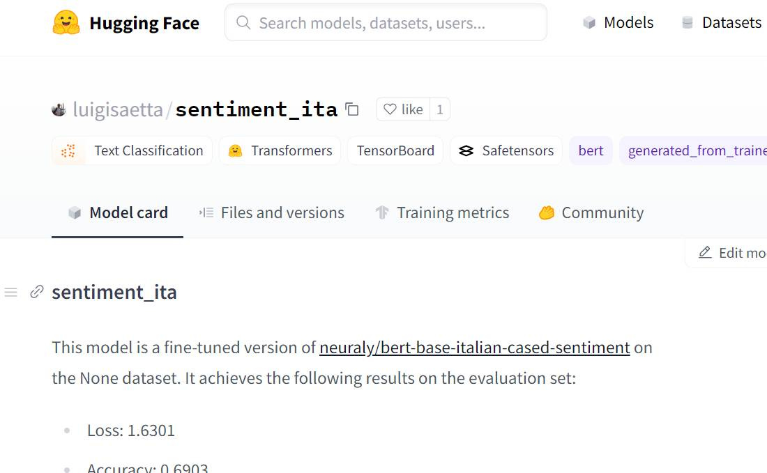Click the Edit model card button
Viewport: 767px width, 473px height.
727,253
